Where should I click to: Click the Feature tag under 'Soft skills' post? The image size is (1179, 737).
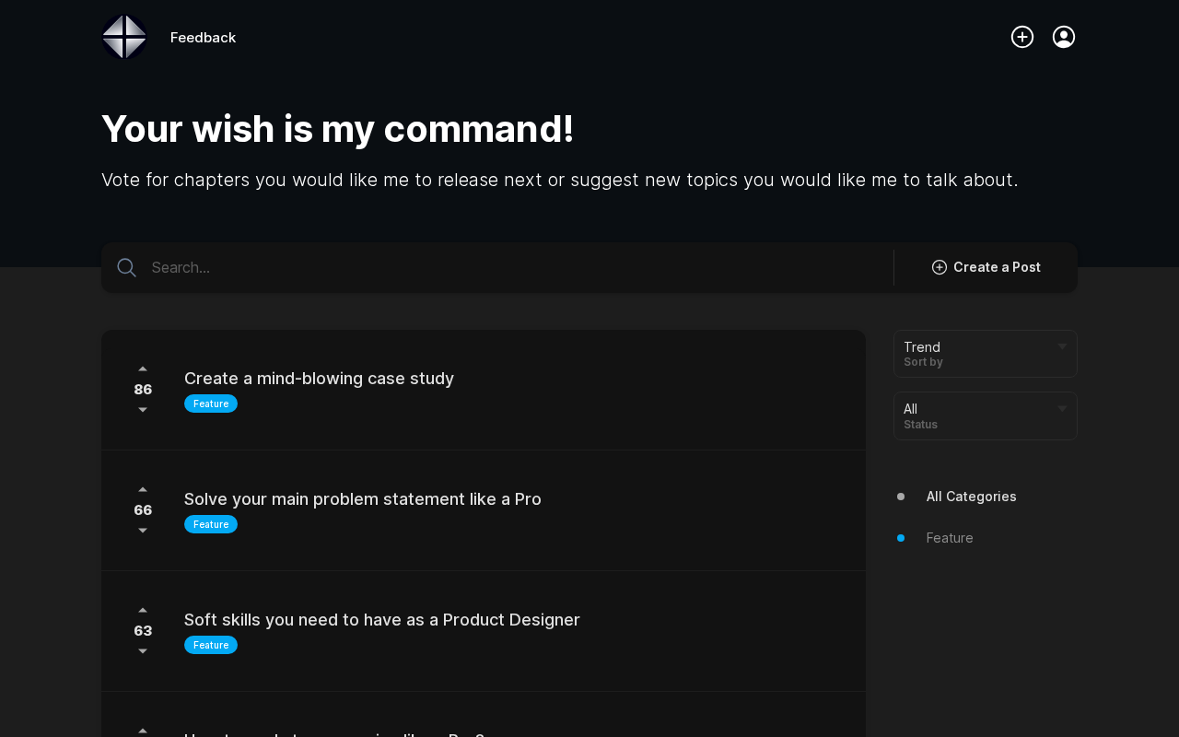[211, 645]
